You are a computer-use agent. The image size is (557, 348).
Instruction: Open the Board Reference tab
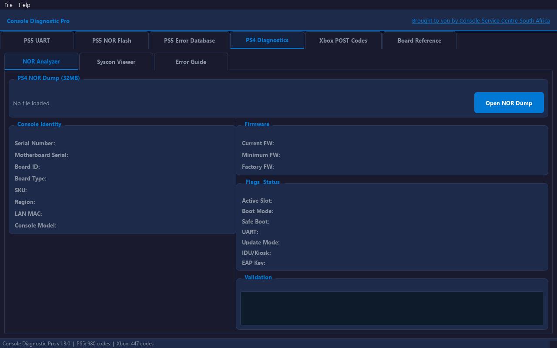pos(419,40)
